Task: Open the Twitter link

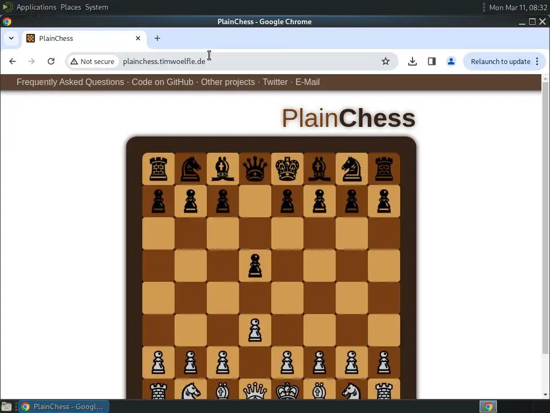Action: pos(275,82)
